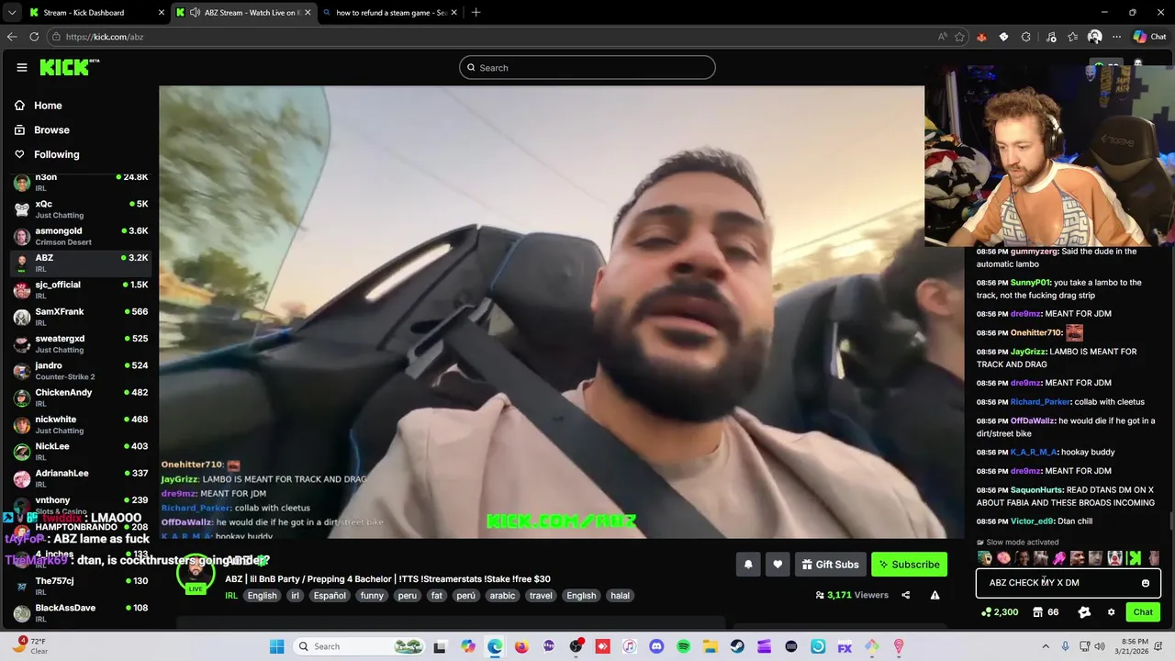Open the emoji picker in chat input

click(x=1145, y=583)
